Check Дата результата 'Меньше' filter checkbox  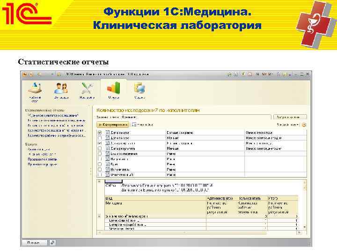[x=100, y=148]
